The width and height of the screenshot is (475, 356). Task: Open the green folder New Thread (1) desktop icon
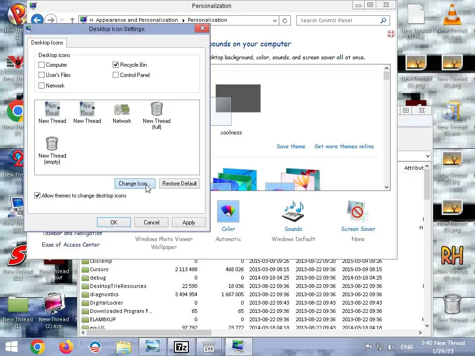pos(18,312)
